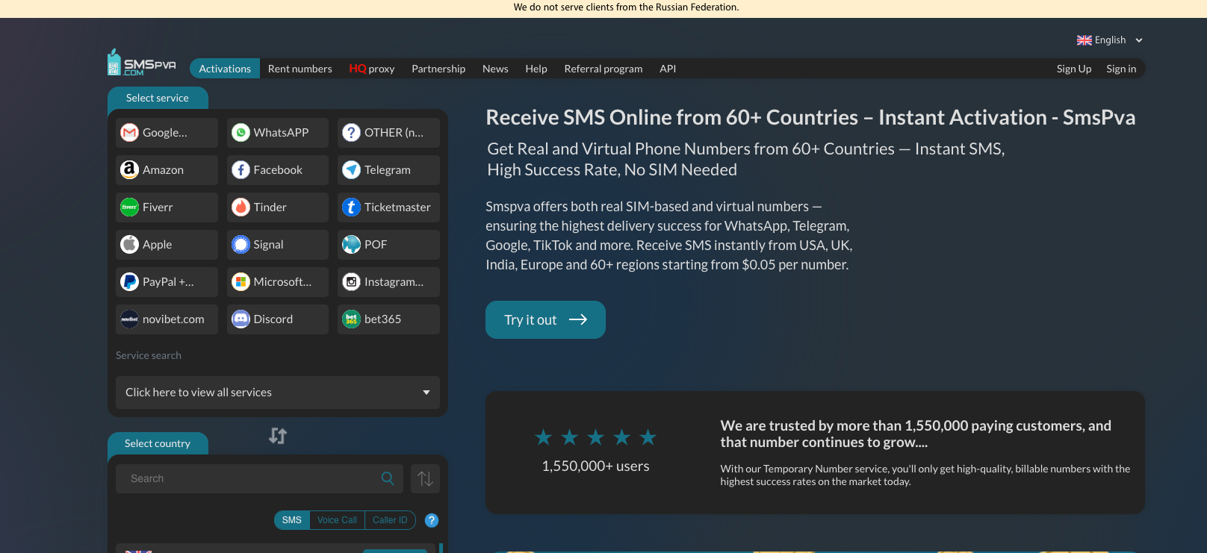Click the country Search input field
Image resolution: width=1207 pixels, height=553 pixels.
(259, 478)
